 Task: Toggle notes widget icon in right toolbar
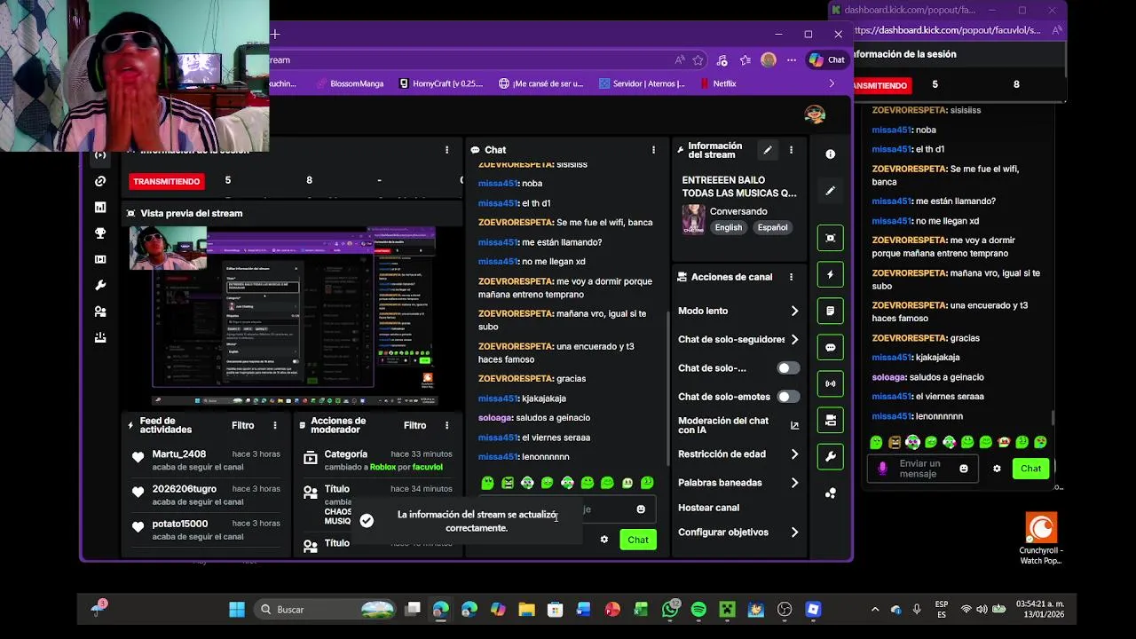tap(830, 312)
